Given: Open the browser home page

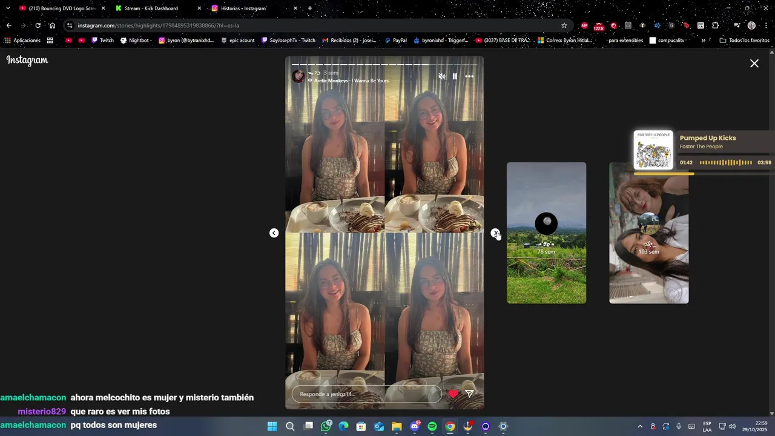Looking at the screenshot, I should (x=52, y=25).
